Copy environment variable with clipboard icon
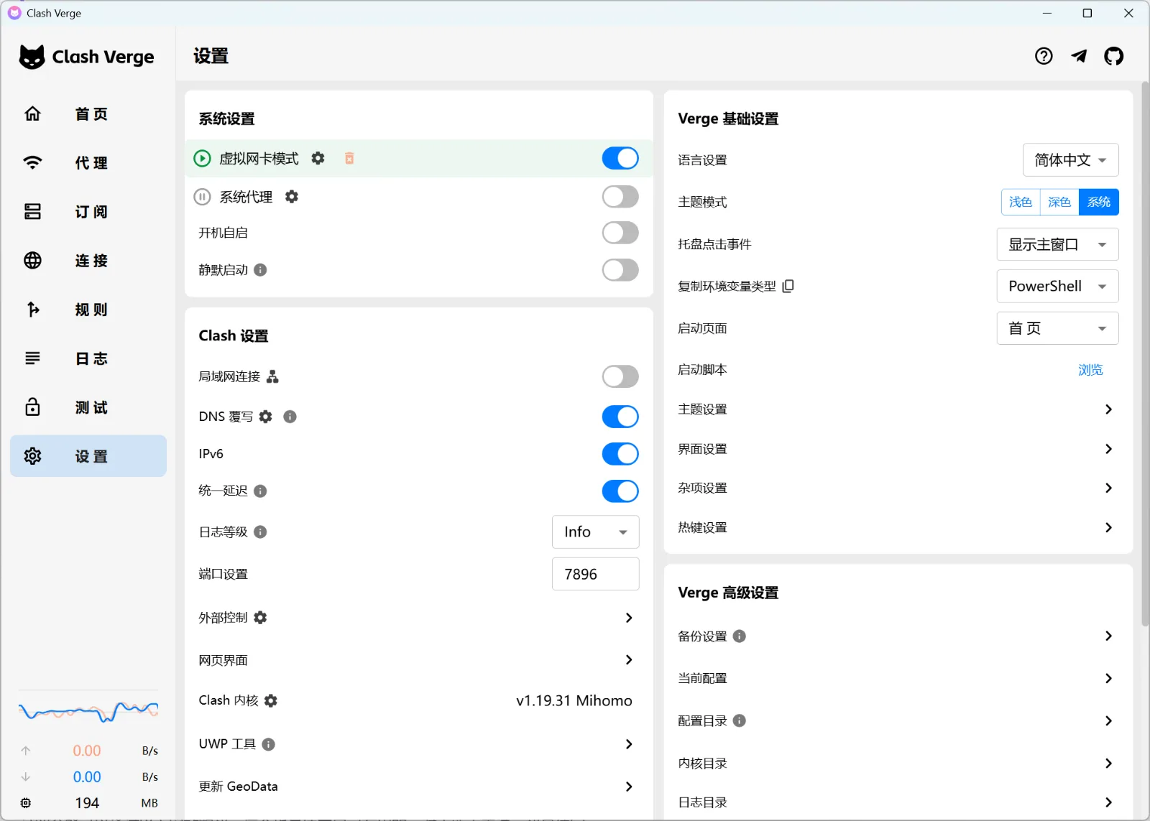1150x821 pixels. click(x=788, y=286)
